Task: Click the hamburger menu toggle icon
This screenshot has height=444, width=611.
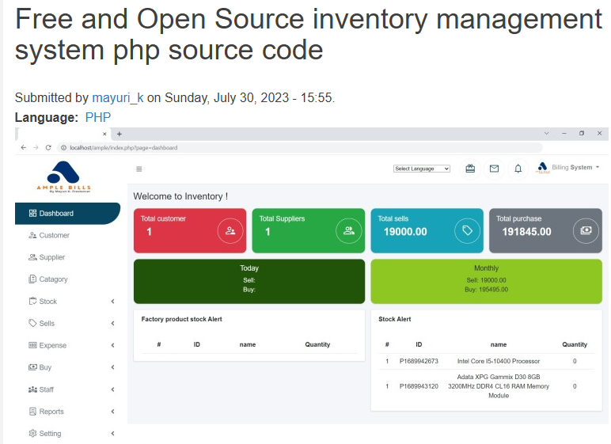Action: (139, 169)
